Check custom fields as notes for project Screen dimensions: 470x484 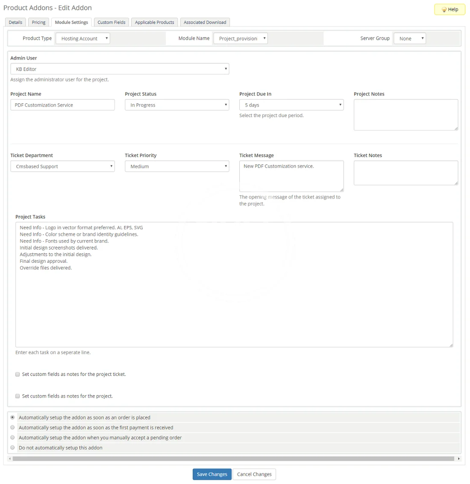coord(18,396)
